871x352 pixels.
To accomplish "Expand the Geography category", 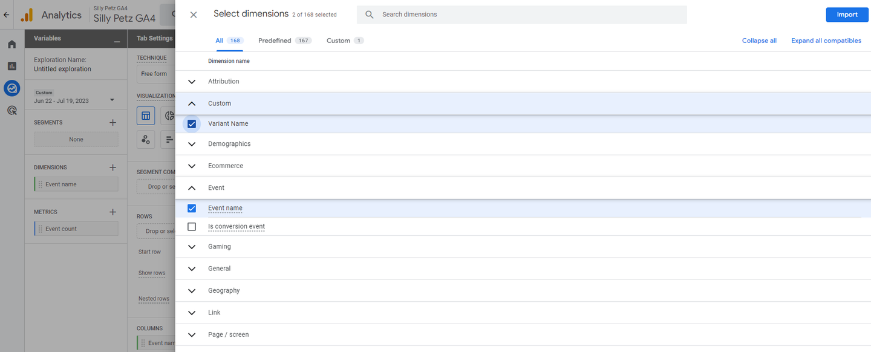I will tap(192, 291).
